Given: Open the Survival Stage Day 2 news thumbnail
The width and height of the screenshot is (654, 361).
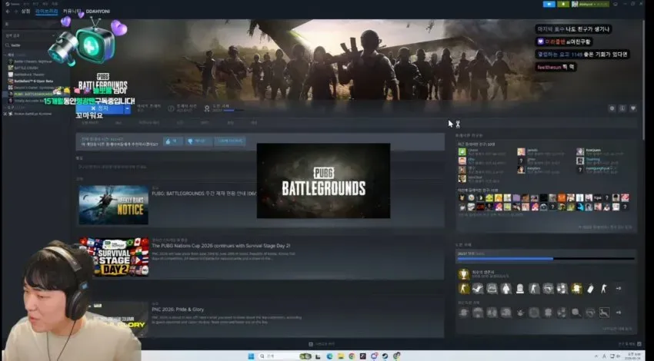Looking at the screenshot, I should click(x=115, y=257).
